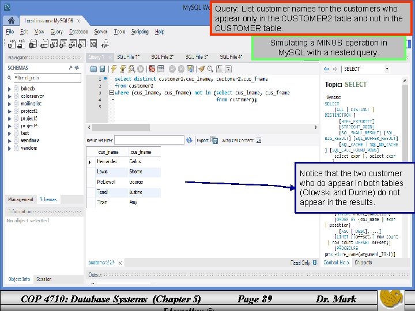Click the create new schema icon
The height and width of the screenshot is (311, 415).
[x=44, y=44]
